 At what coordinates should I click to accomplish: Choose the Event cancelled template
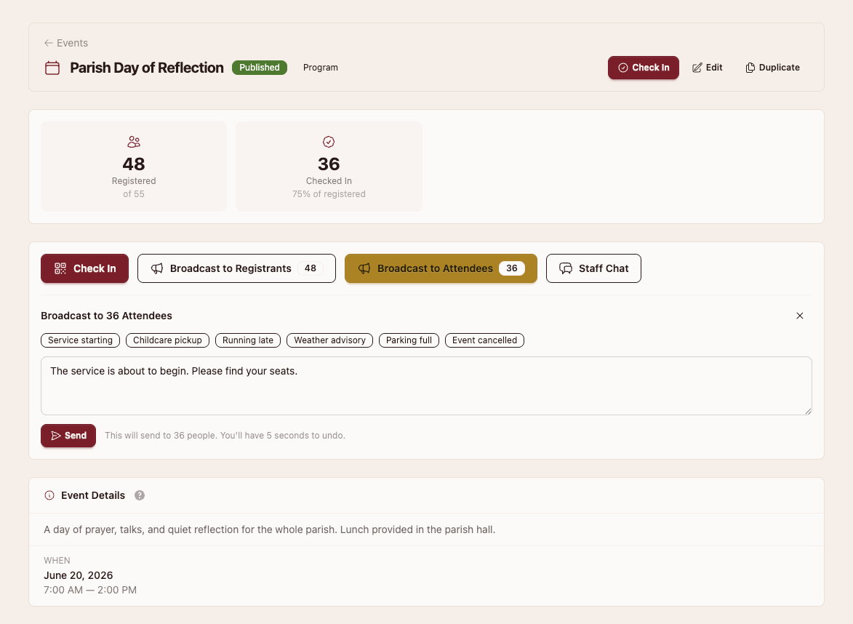(x=485, y=340)
